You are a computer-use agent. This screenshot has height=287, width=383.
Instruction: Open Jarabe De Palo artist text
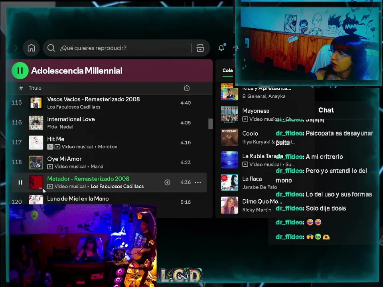click(260, 187)
